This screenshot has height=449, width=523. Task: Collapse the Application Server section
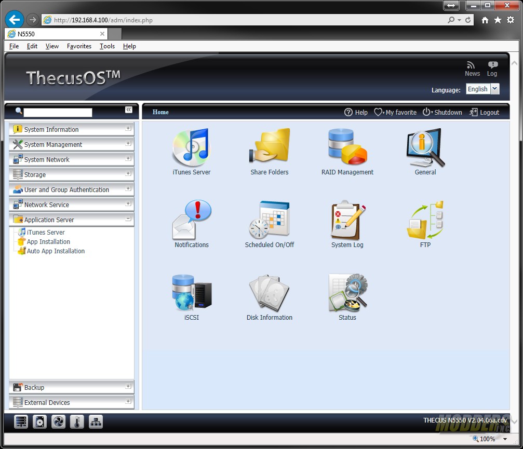tap(128, 219)
